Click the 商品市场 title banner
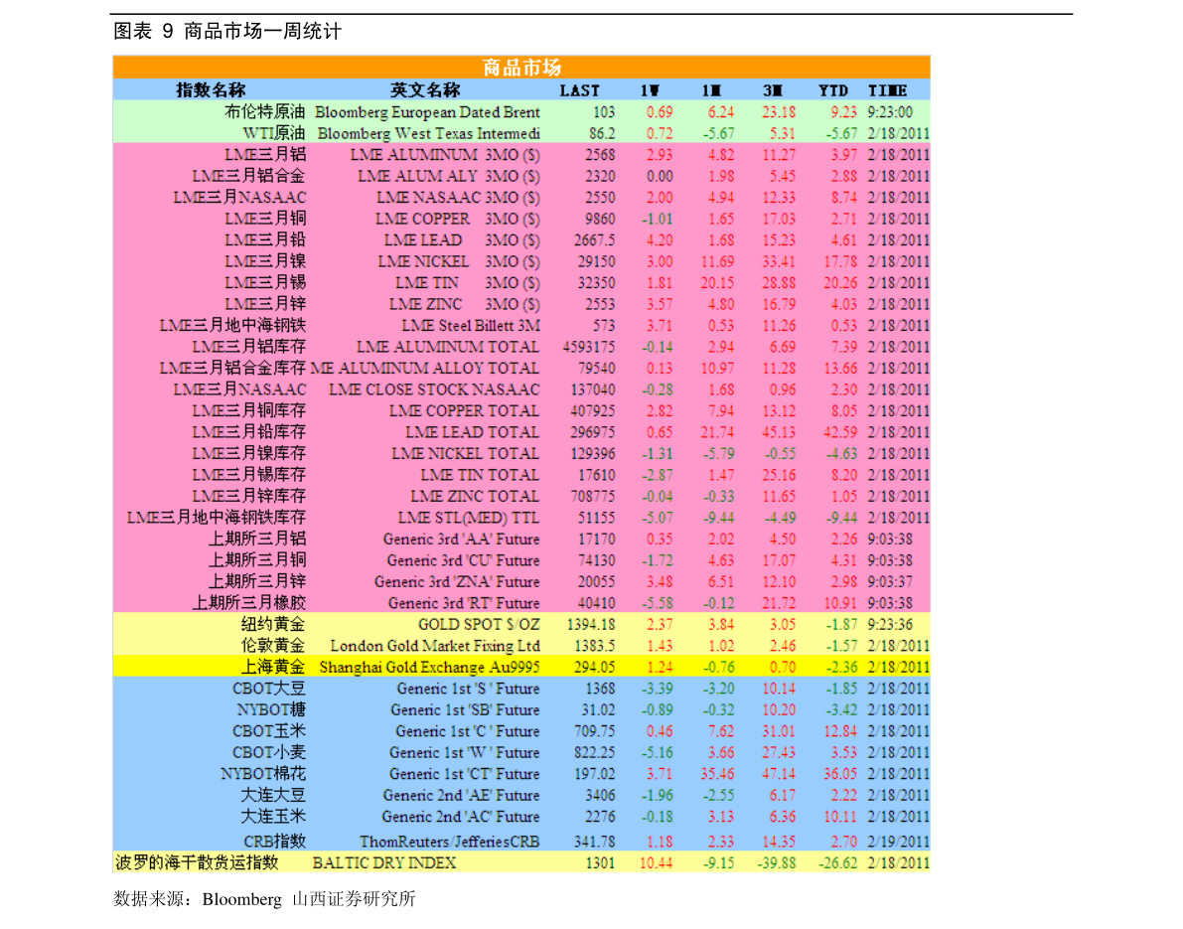Image resolution: width=1183 pixels, height=929 pixels. 521,68
